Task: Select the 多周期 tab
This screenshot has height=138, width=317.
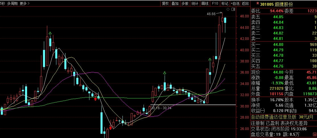Action: tap(12, 3)
